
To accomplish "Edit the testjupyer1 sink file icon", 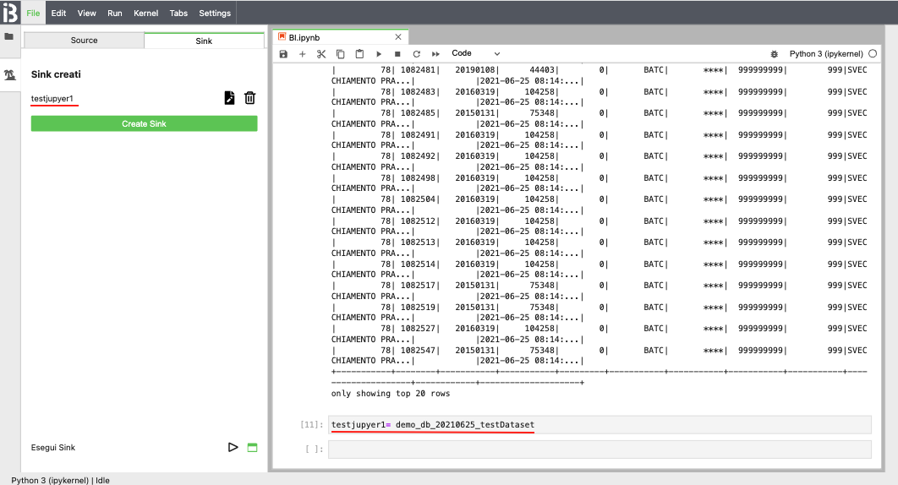I will (229, 98).
